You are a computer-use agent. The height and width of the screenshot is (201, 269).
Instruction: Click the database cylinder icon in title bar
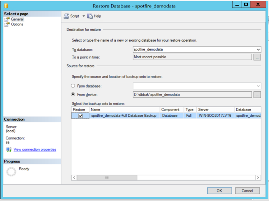coord(6,6)
